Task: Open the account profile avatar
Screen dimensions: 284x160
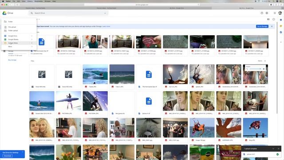Action: 280,13
